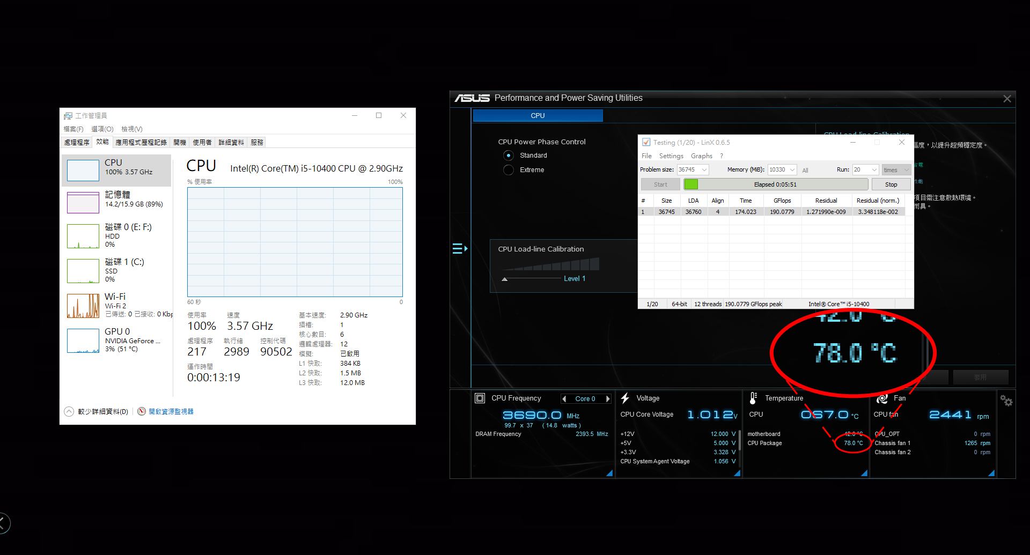
Task: Select Disk 0 (E: F:) HDD entry
Action: [x=117, y=235]
